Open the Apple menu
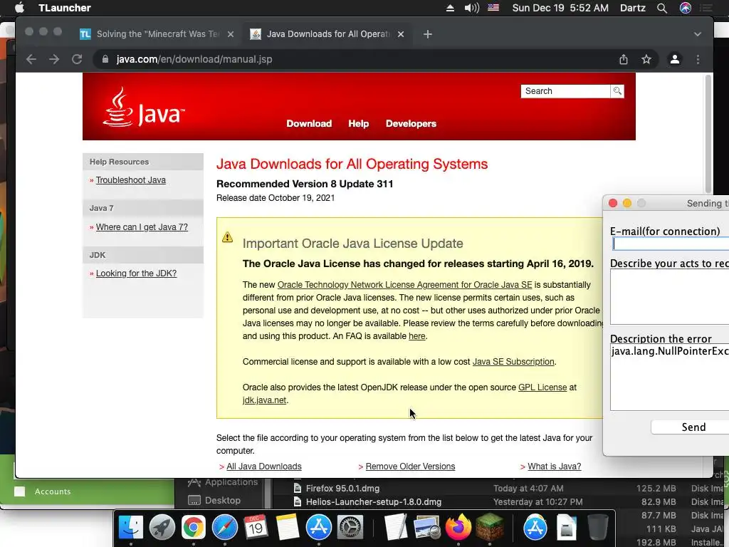This screenshot has width=729, height=547. (x=19, y=8)
